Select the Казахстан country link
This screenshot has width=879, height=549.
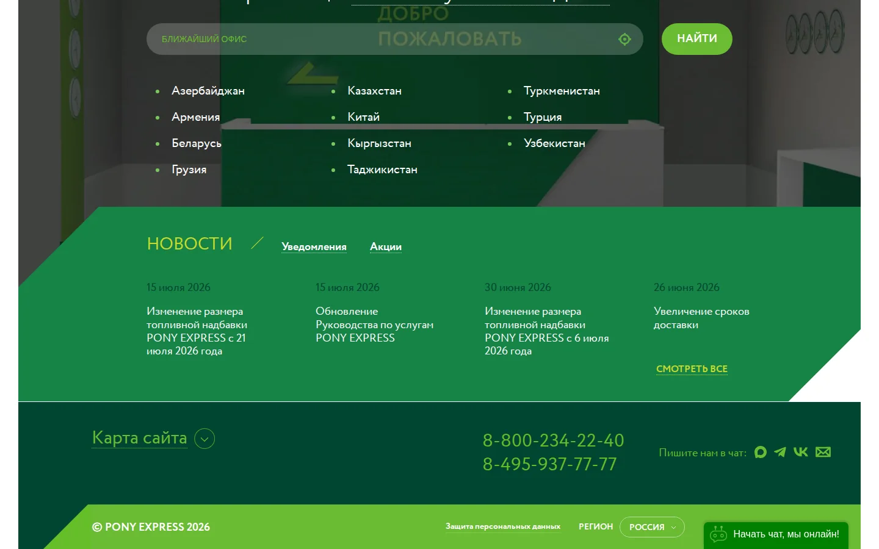coord(375,91)
